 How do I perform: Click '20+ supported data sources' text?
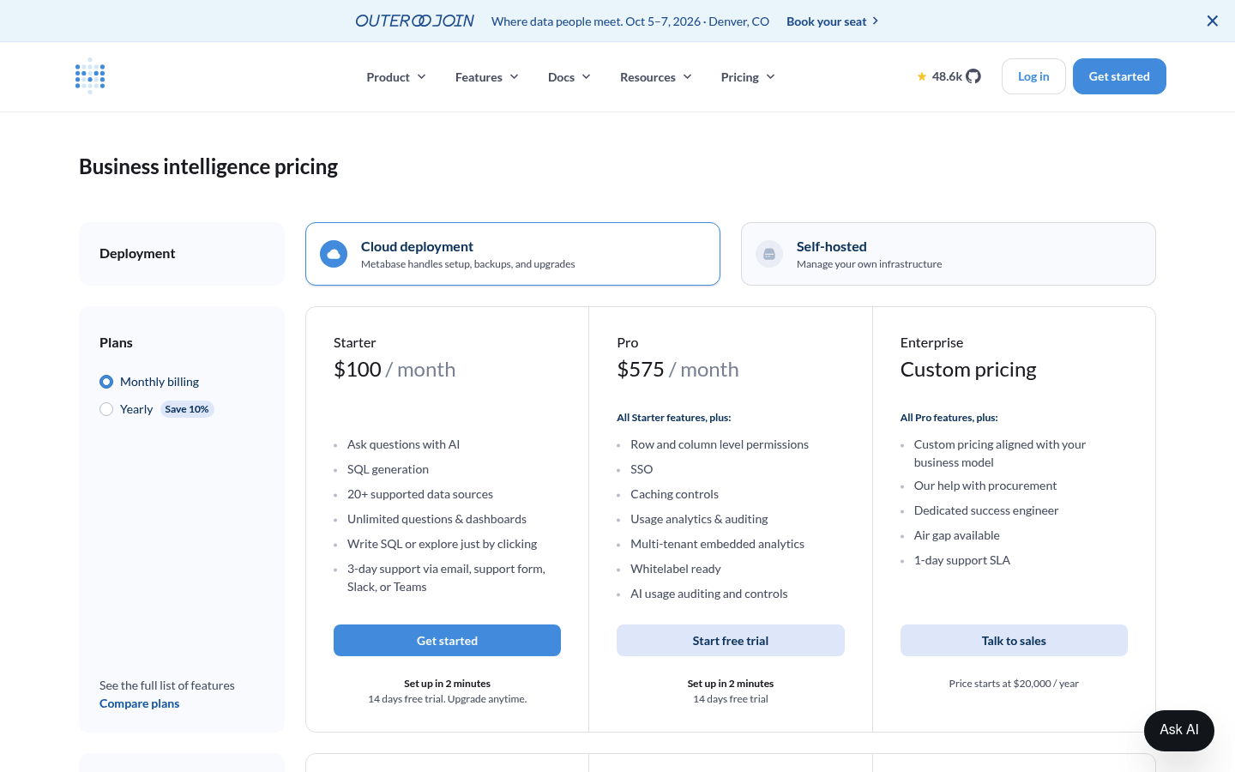pyautogui.click(x=420, y=494)
